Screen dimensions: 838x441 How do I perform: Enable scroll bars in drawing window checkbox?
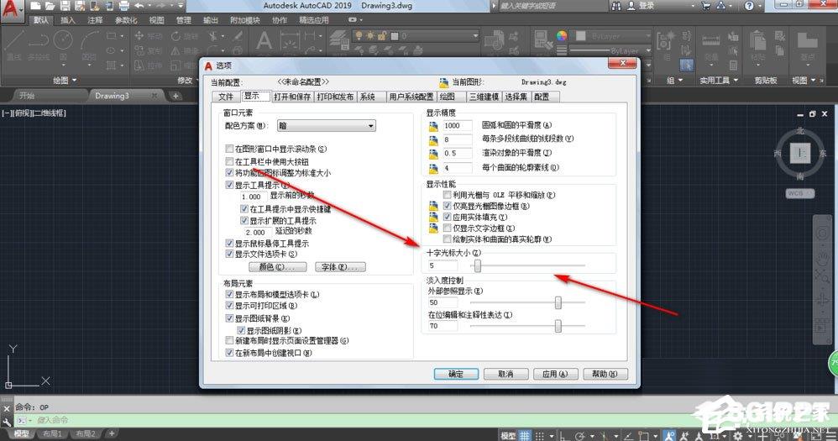(x=229, y=149)
